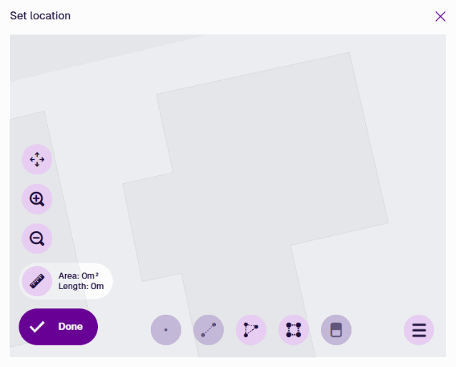The image size is (456, 367).
Task: Click the Set location heading
Action: [41, 16]
